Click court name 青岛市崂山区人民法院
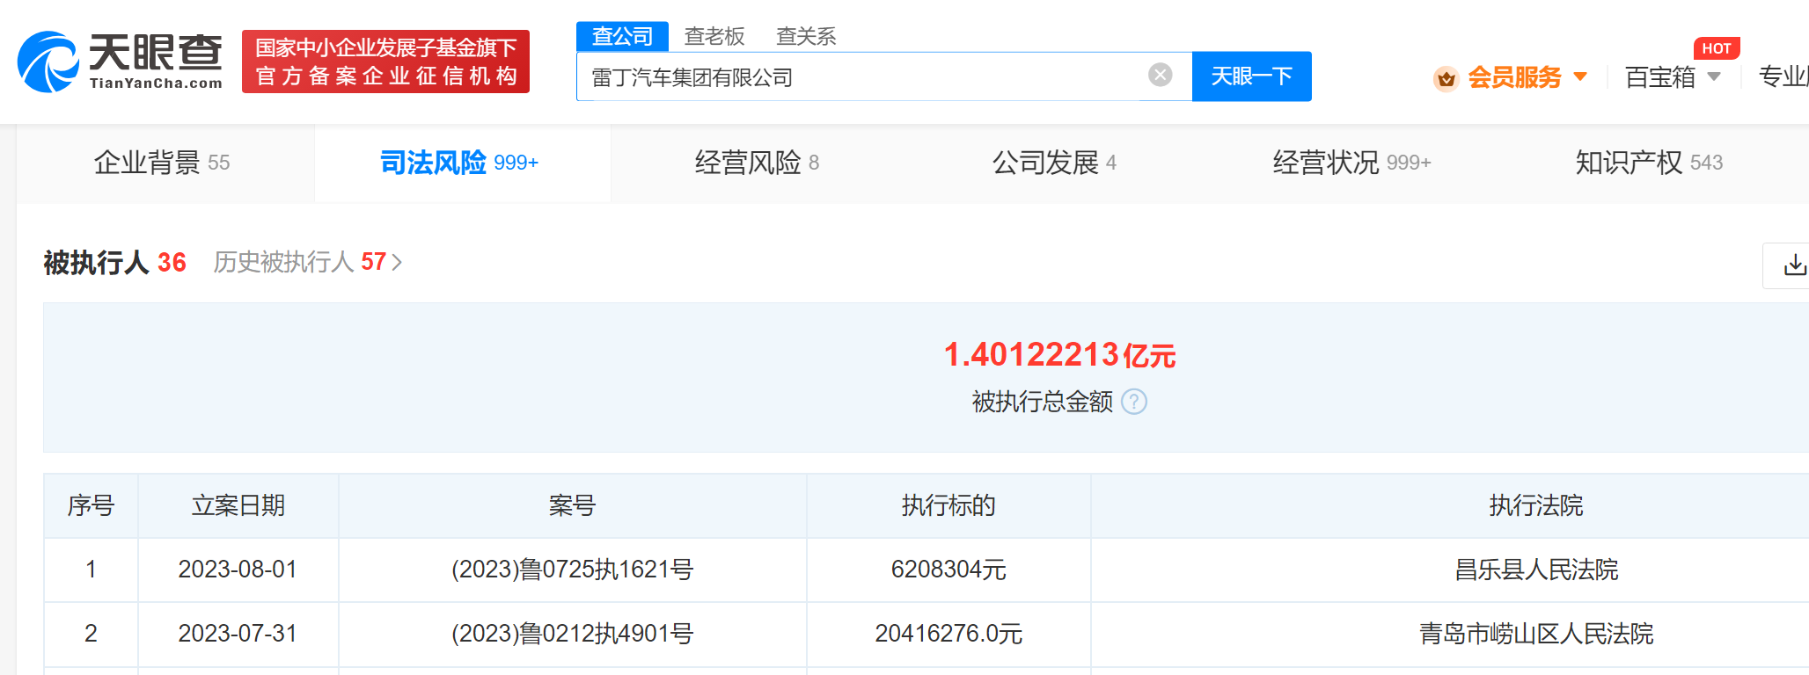This screenshot has height=675, width=1809. [1536, 634]
